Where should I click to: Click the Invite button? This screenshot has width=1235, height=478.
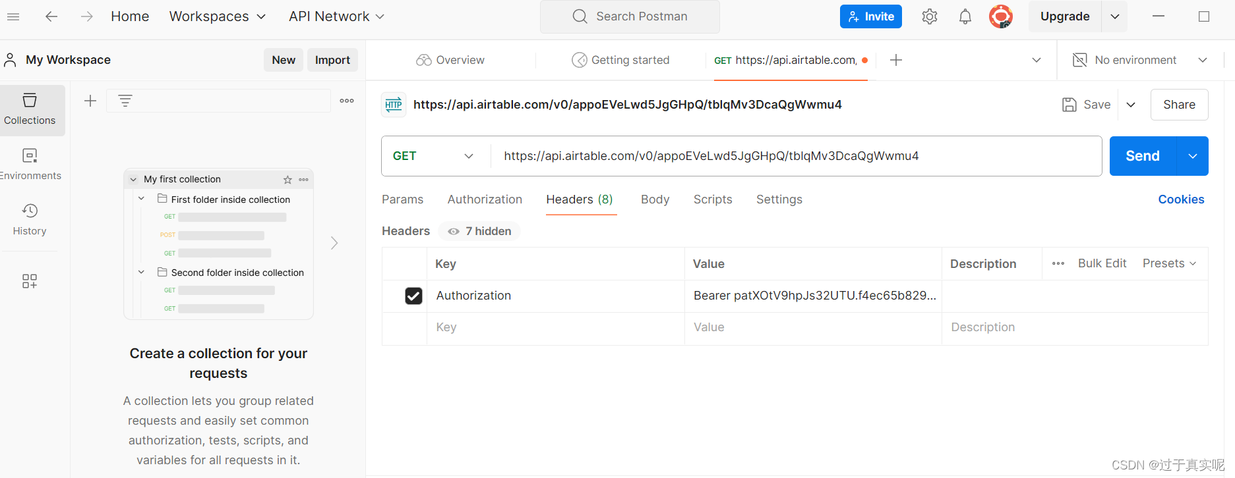coord(870,16)
